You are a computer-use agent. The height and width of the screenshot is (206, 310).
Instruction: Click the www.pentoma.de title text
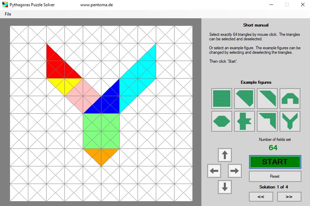(97, 5)
